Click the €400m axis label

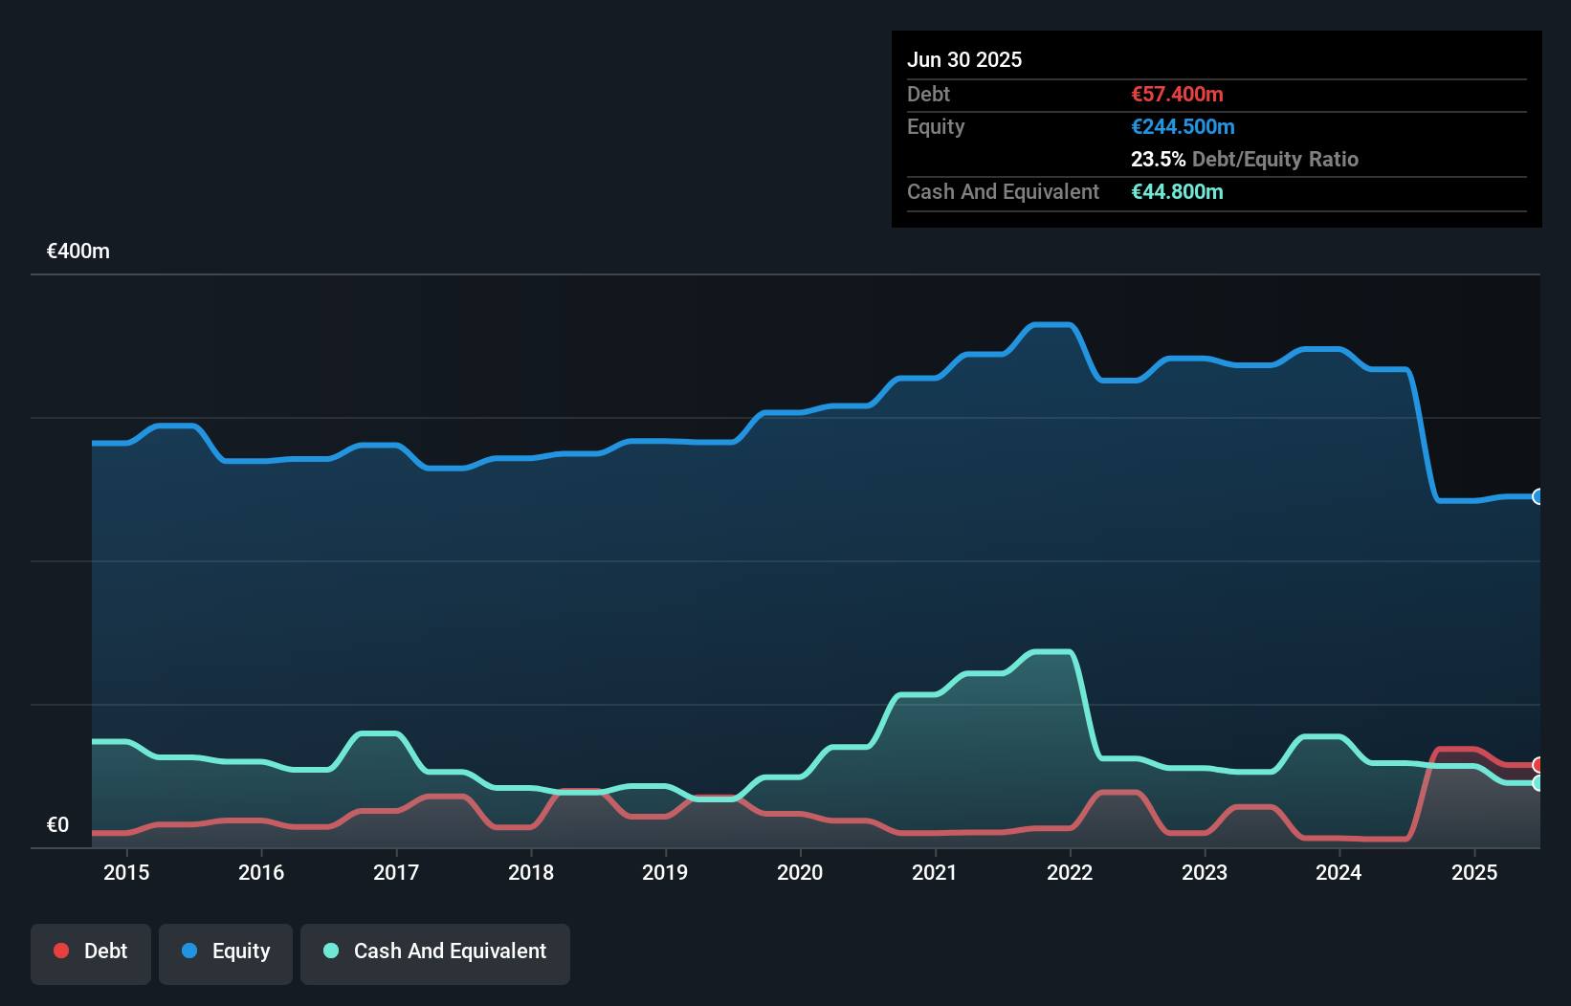77,251
